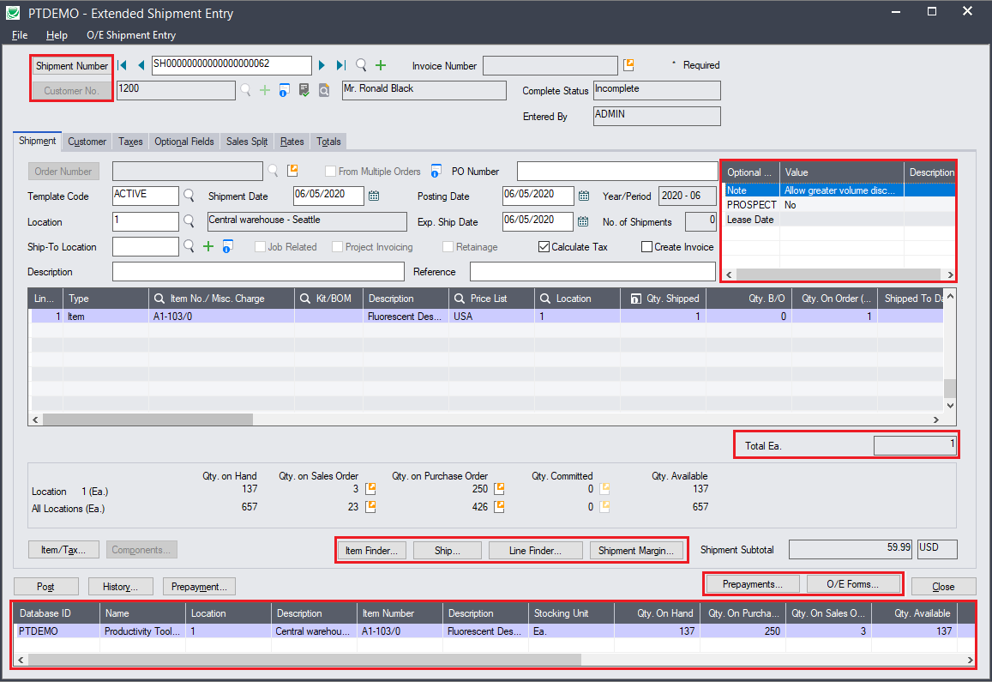
Task: Click the Reference input field
Action: tap(592, 272)
